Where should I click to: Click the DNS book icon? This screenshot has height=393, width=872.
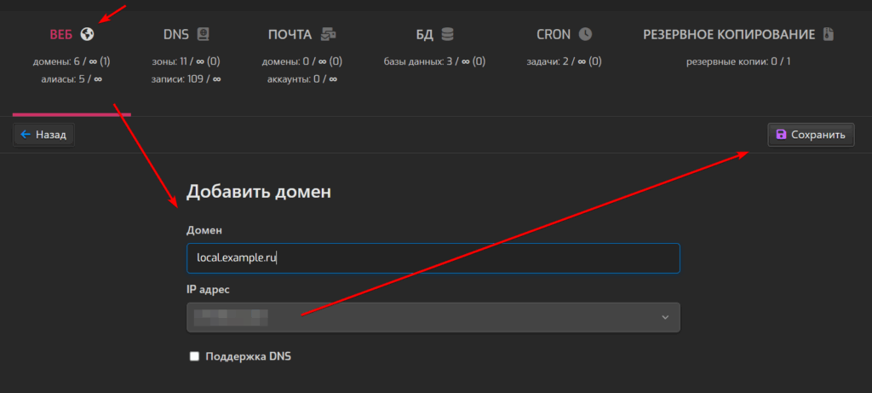click(202, 35)
